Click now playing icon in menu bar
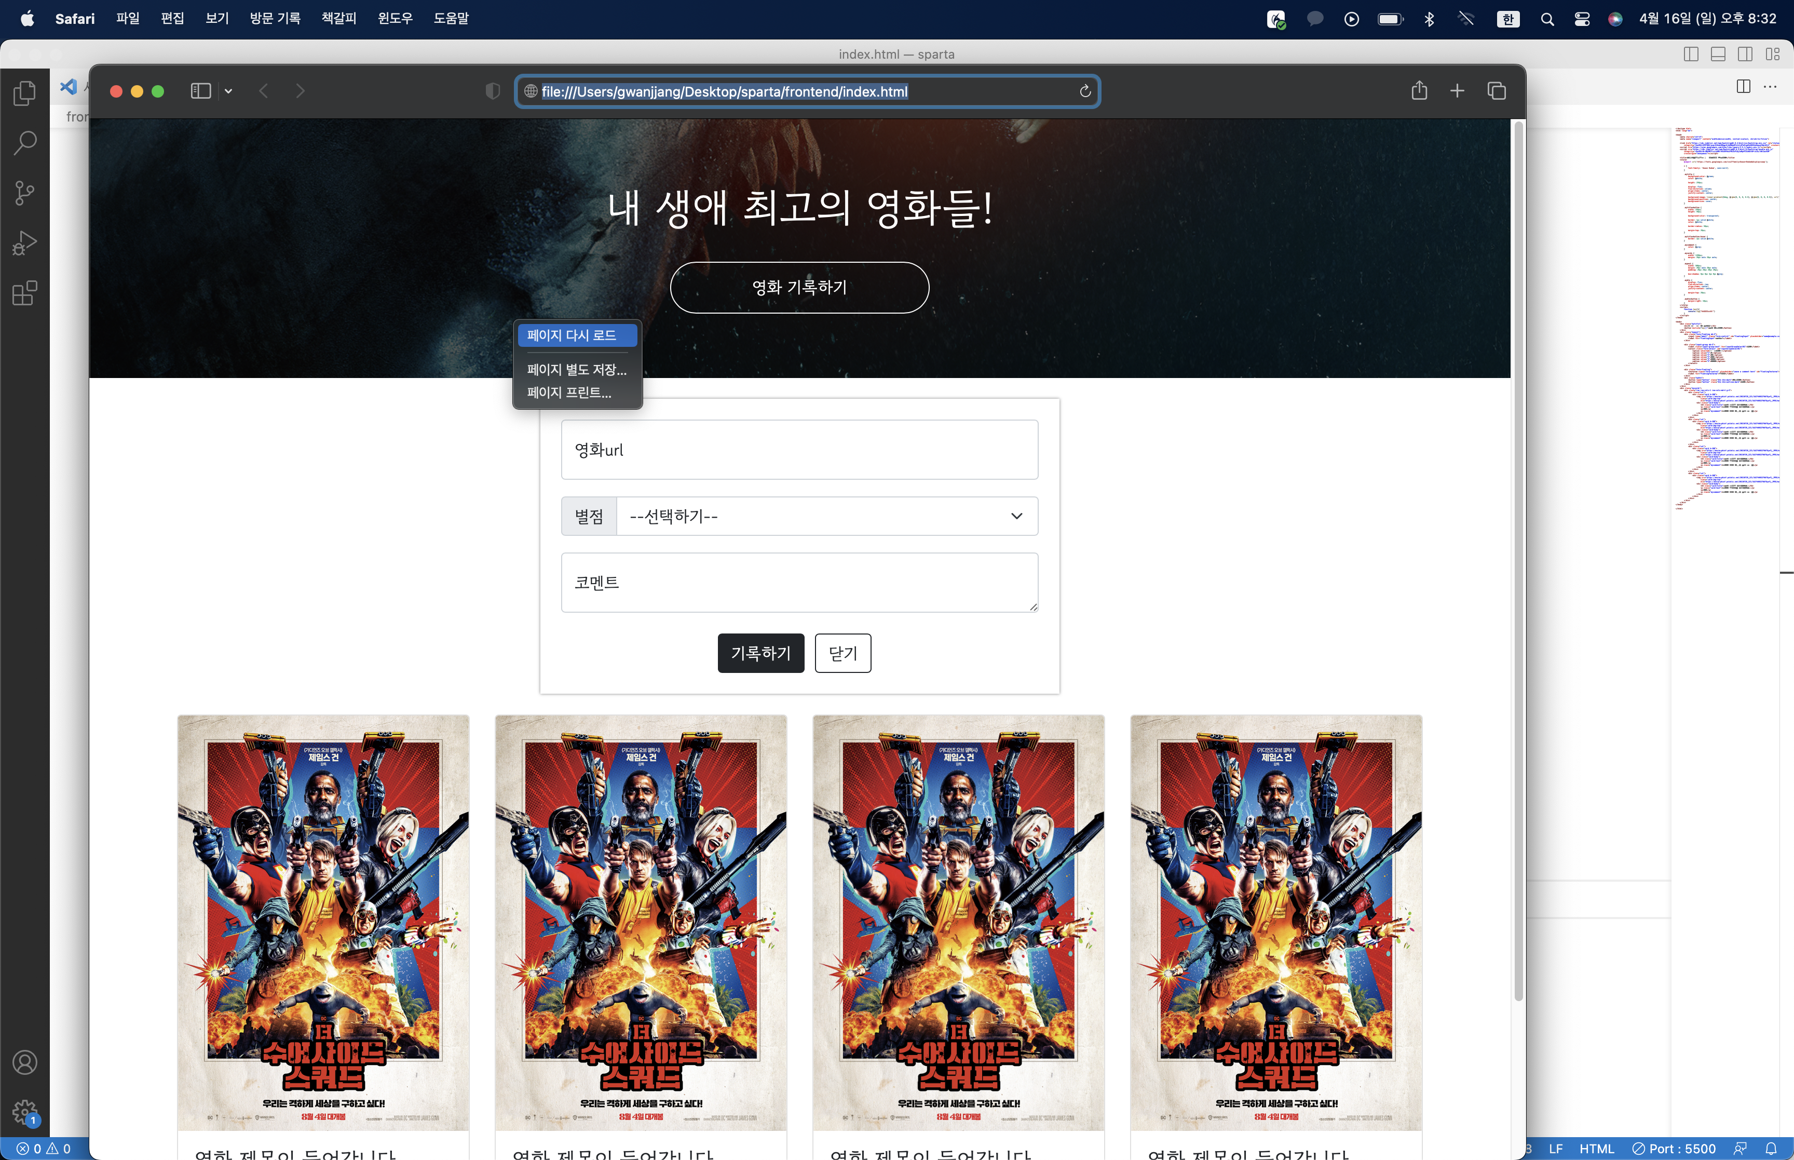This screenshot has width=1794, height=1160. click(1351, 19)
